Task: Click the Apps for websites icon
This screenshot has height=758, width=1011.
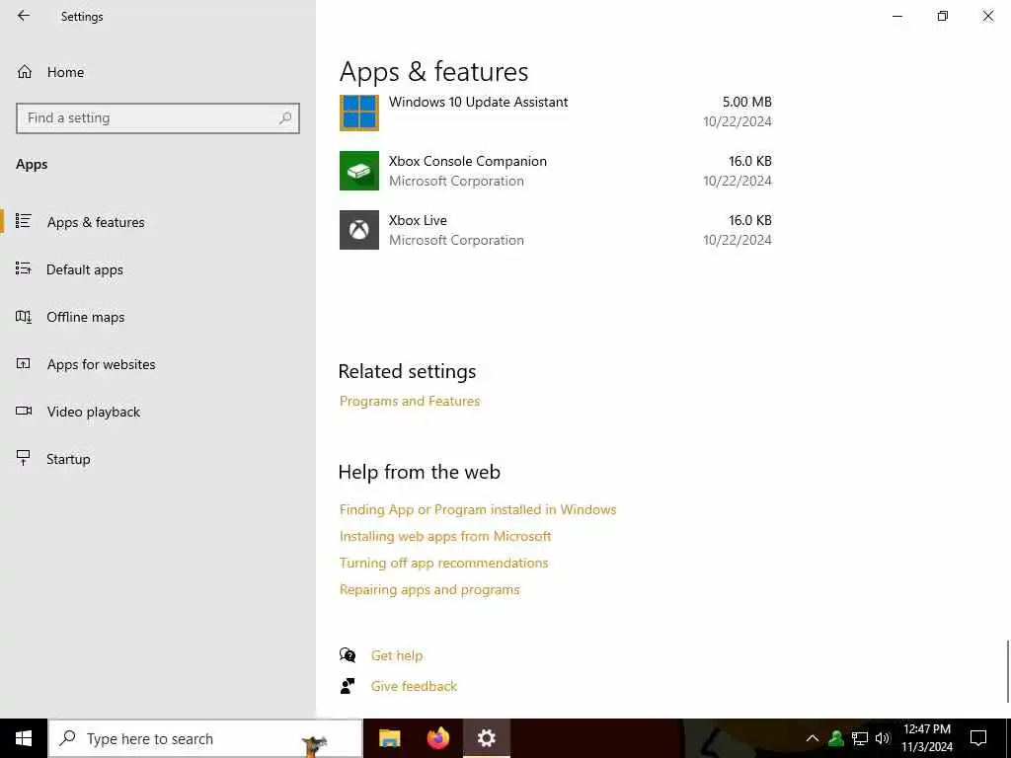Action: pos(24,364)
